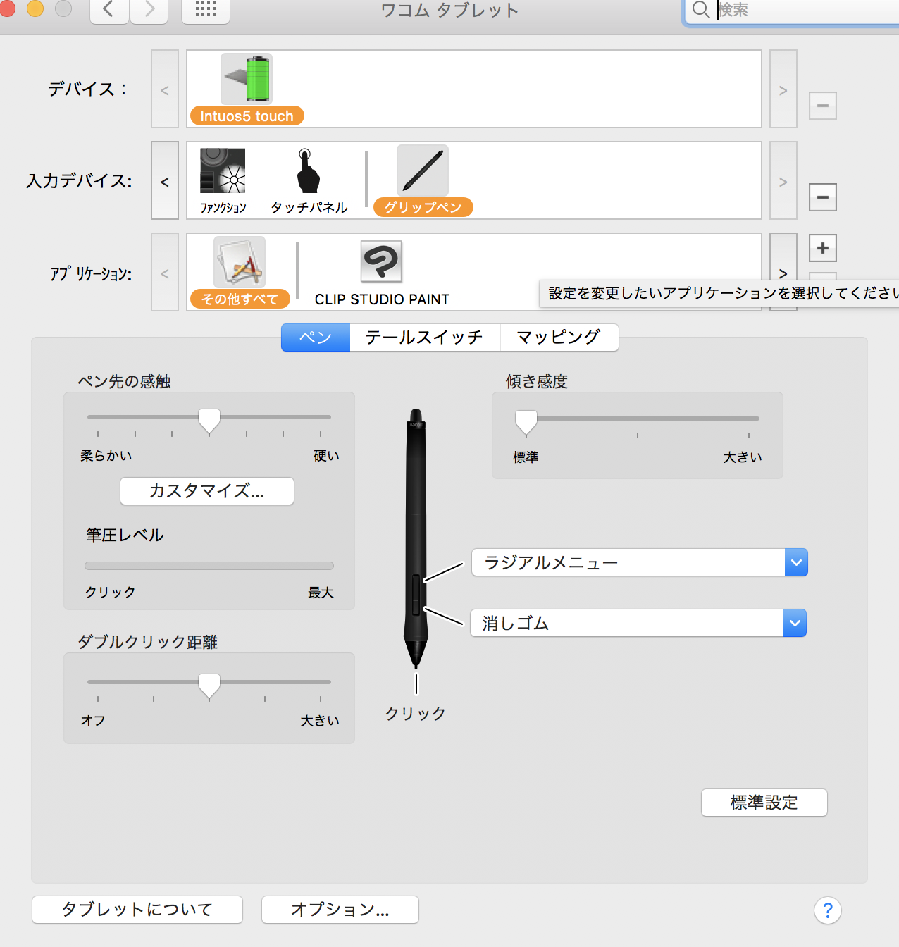Image resolution: width=899 pixels, height=947 pixels.
Task: Select the グリップペン grip pen icon
Action: pos(423,171)
